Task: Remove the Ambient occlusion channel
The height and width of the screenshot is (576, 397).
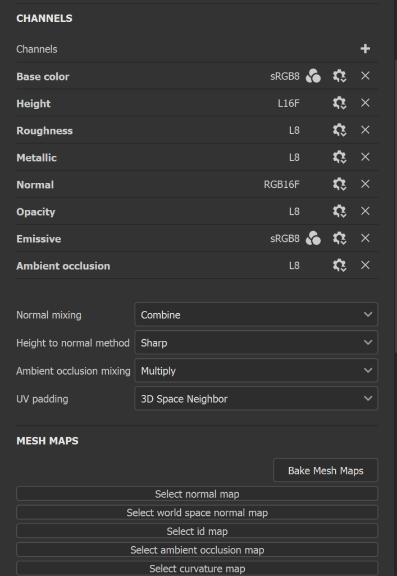Action: click(x=365, y=265)
